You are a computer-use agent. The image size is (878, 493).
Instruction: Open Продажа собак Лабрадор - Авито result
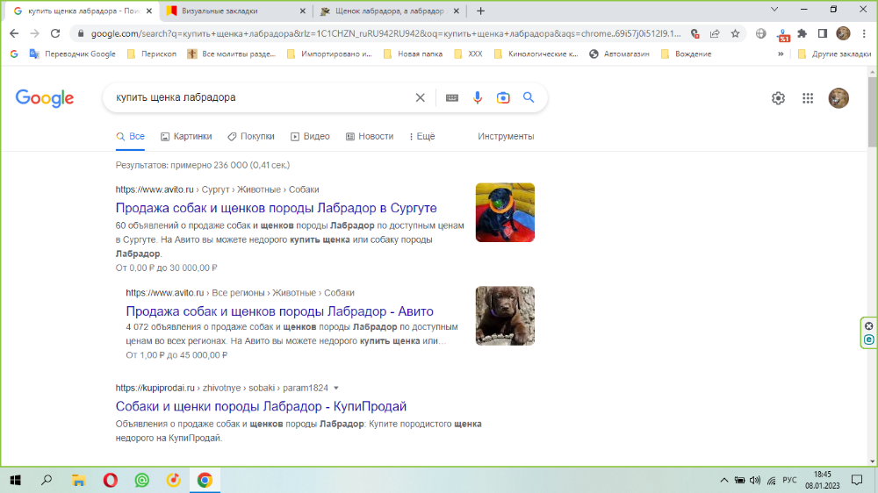(279, 311)
